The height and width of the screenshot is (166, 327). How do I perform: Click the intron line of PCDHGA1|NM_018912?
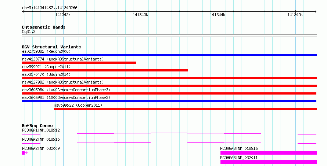tap(169, 133)
